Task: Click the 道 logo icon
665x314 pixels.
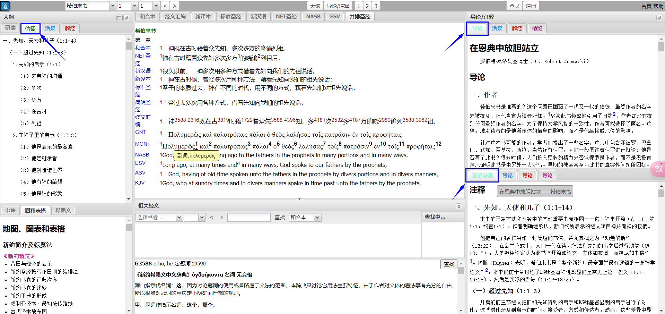Action: pos(5,6)
